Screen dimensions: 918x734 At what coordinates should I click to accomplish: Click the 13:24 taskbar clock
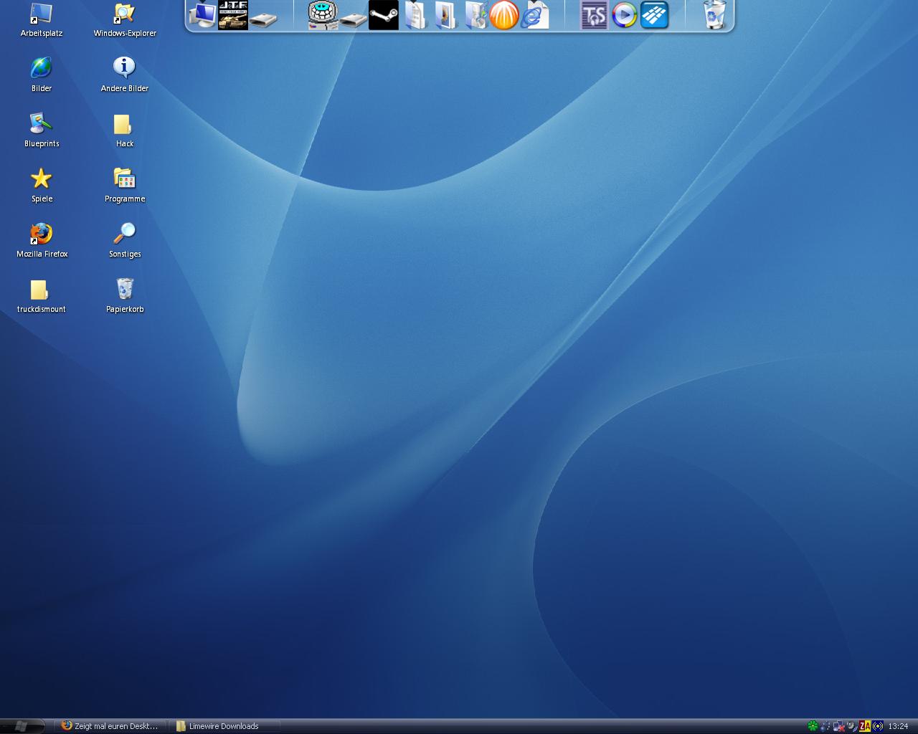(x=898, y=726)
